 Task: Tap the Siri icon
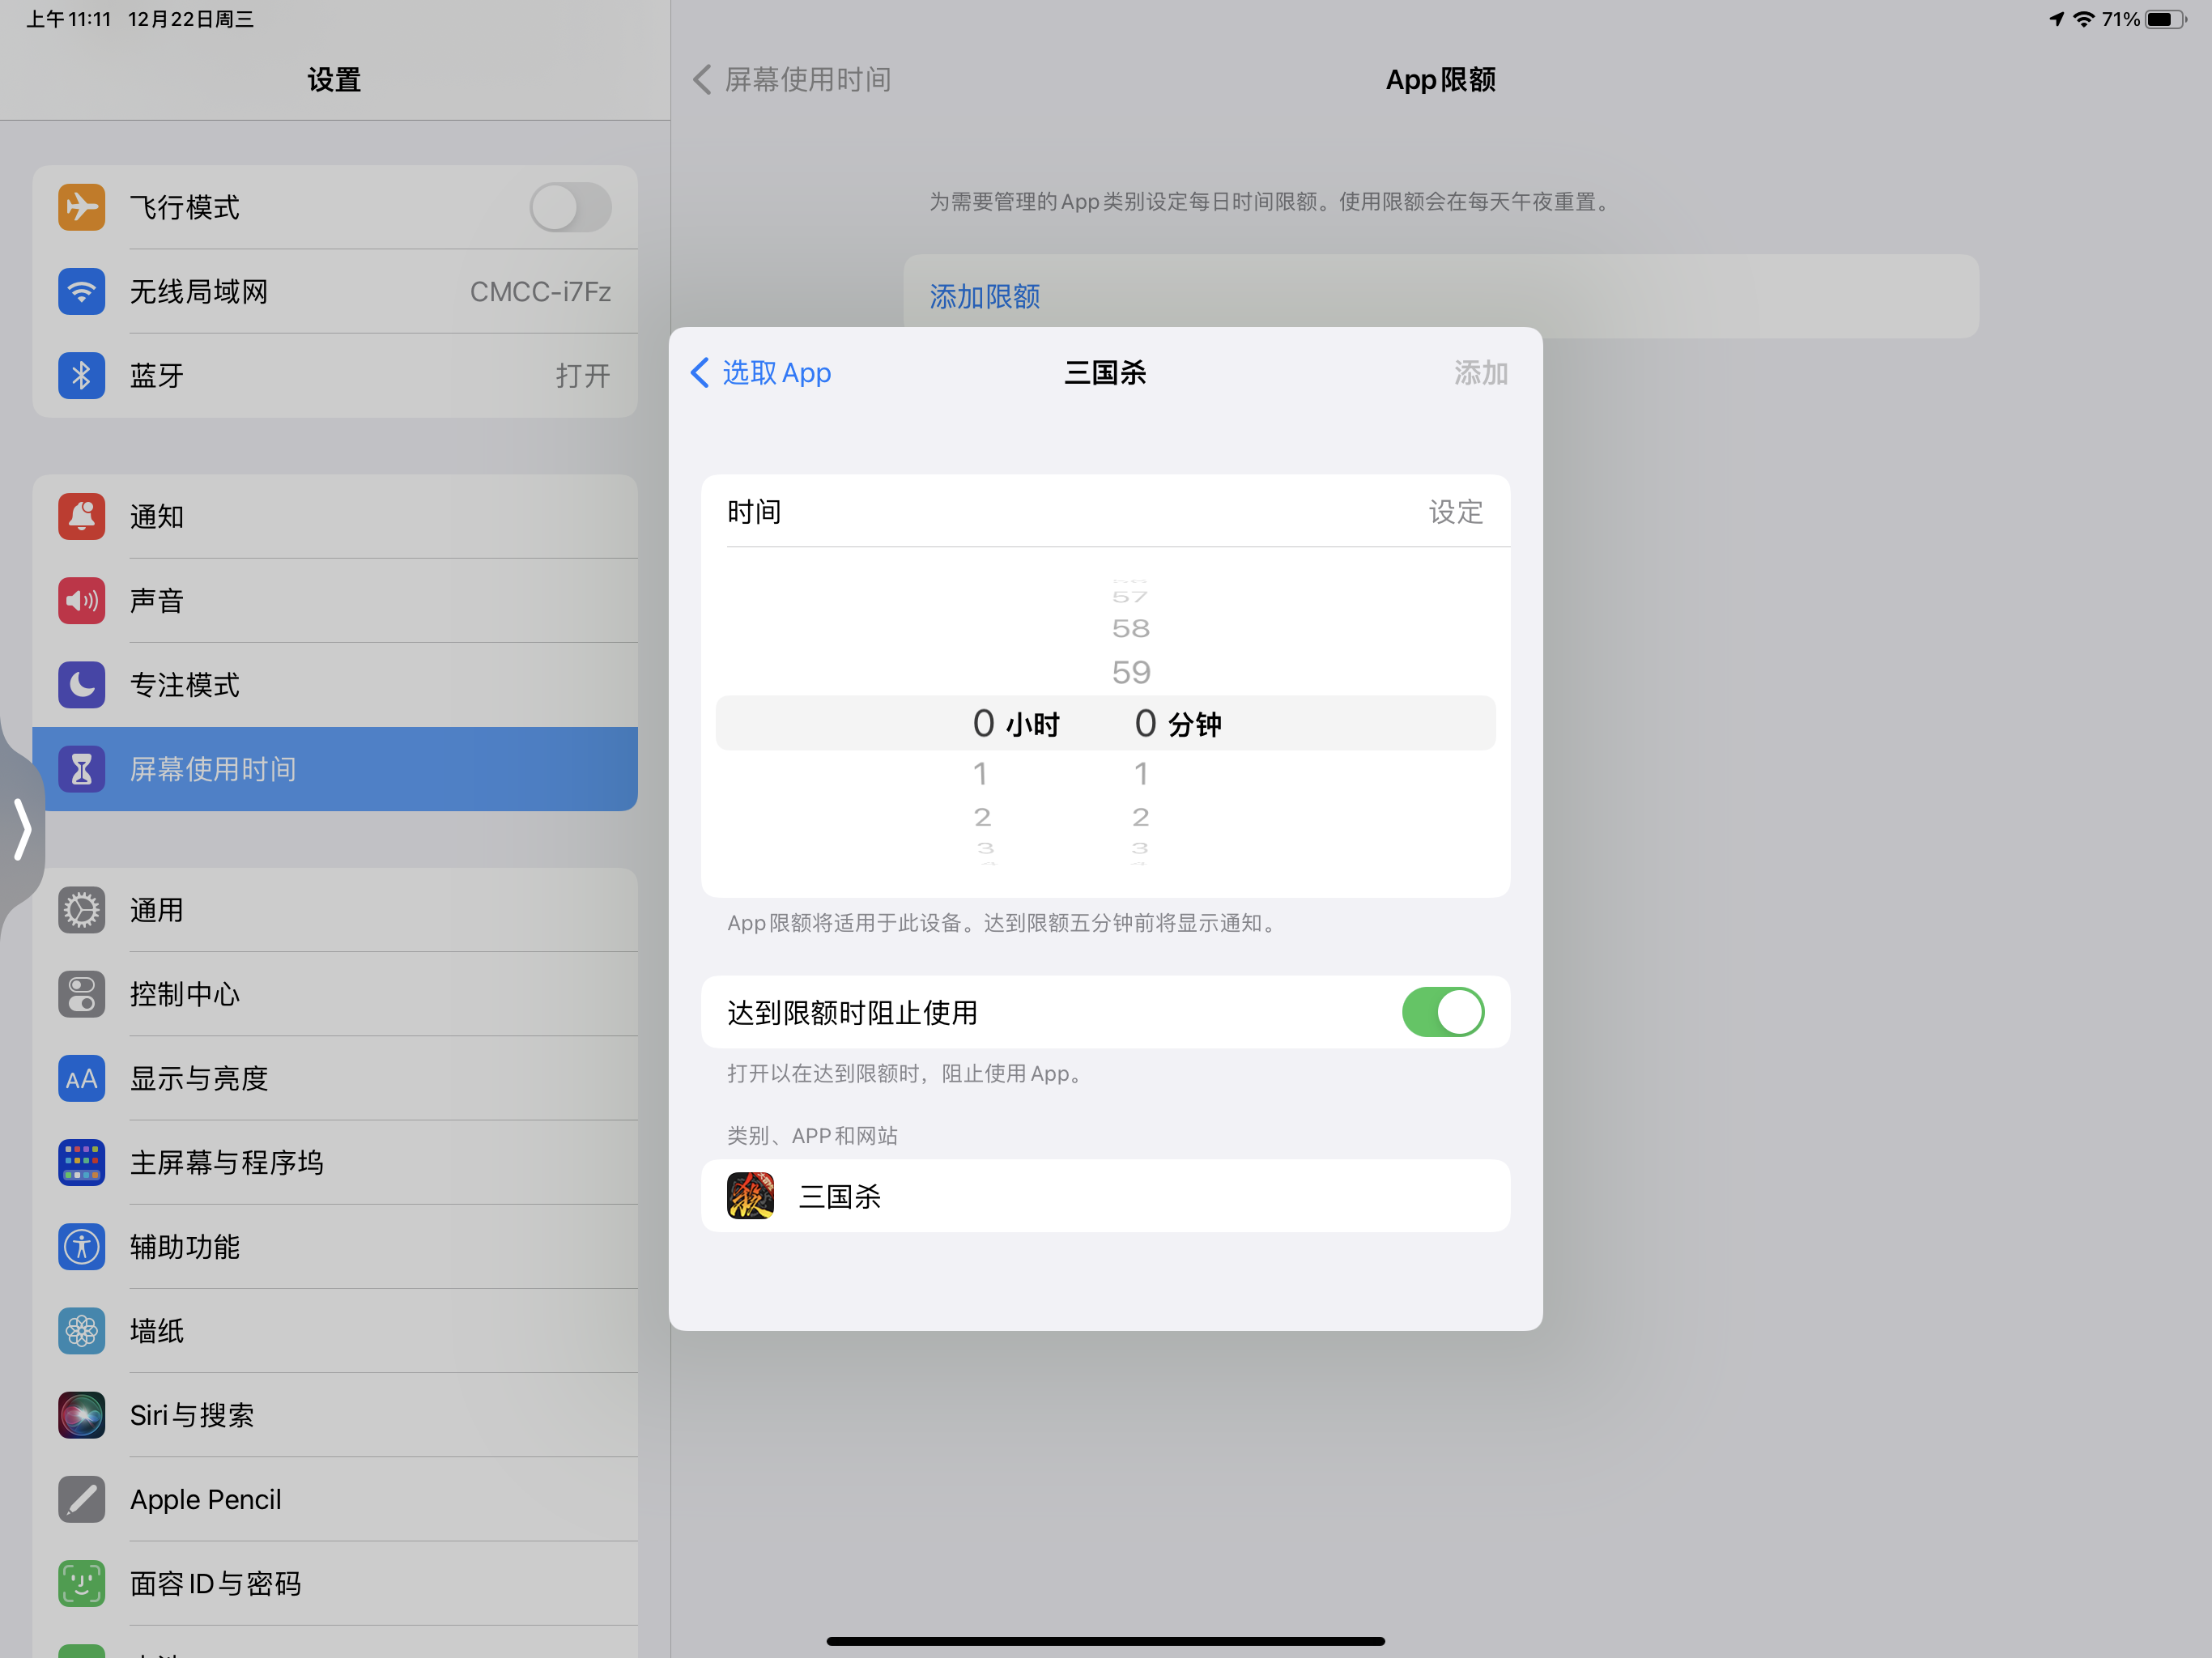pyautogui.click(x=81, y=1414)
